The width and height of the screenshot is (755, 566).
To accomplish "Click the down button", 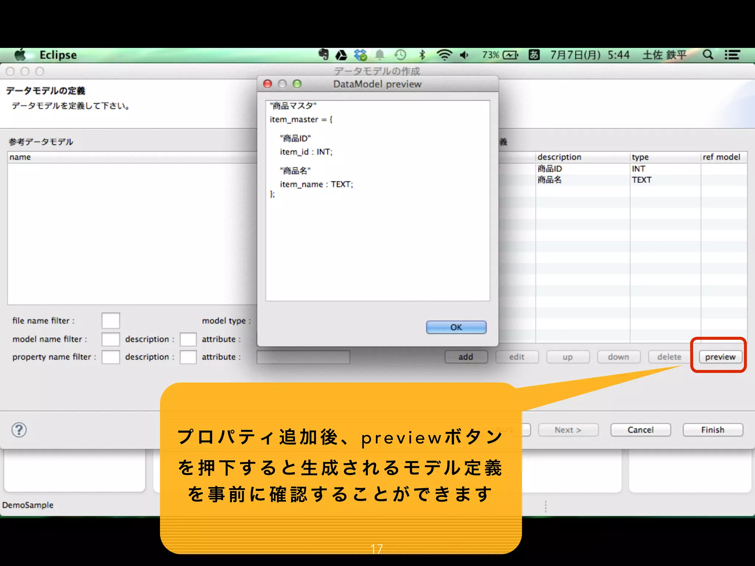I will pyautogui.click(x=619, y=357).
